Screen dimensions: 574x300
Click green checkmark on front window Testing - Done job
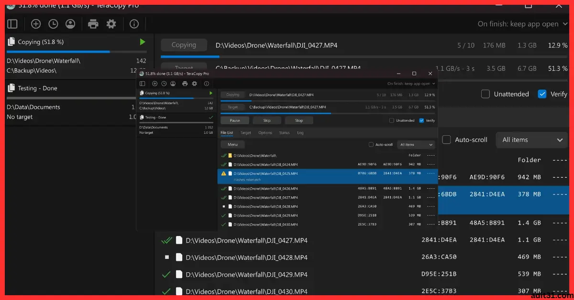click(211, 117)
